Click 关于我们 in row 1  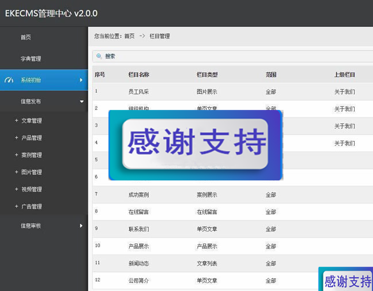click(345, 92)
